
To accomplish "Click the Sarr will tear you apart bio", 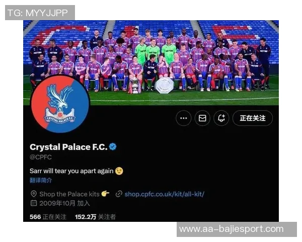I will tap(71, 171).
